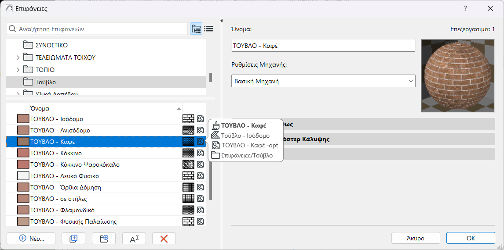Click the hatch pattern icon of ΤΟΥΒΛΟ - Ανισόδομο
This screenshot has height=250, width=504.
[188, 130]
